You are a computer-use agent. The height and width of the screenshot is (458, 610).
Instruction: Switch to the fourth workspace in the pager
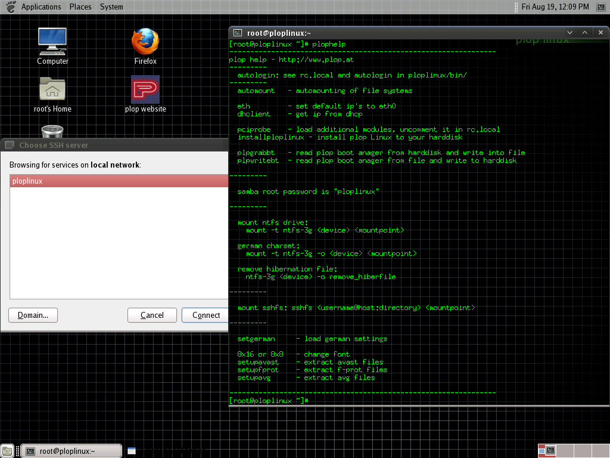coord(600,451)
